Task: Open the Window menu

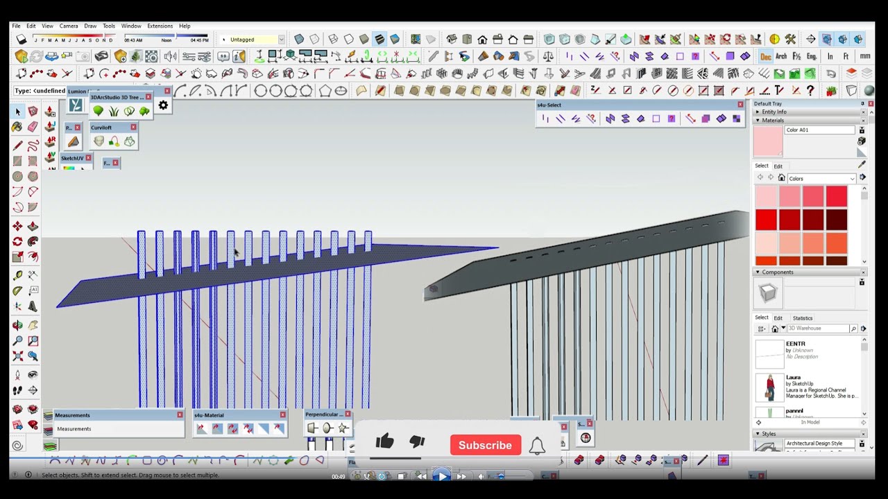Action: (x=131, y=26)
